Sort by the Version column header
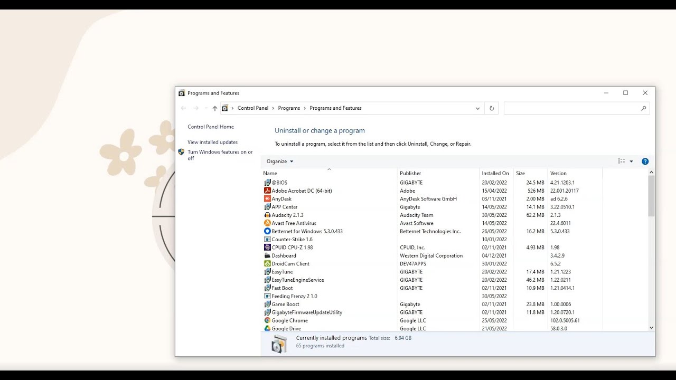The width and height of the screenshot is (676, 380). coord(575,173)
